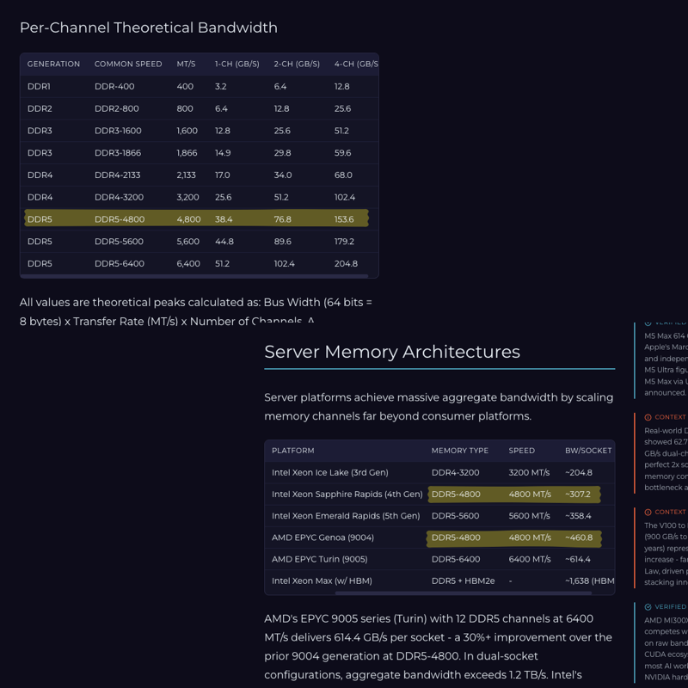Image resolution: width=688 pixels, height=688 pixels.
Task: Click the DDR3-1600 cell
Action: (118, 131)
